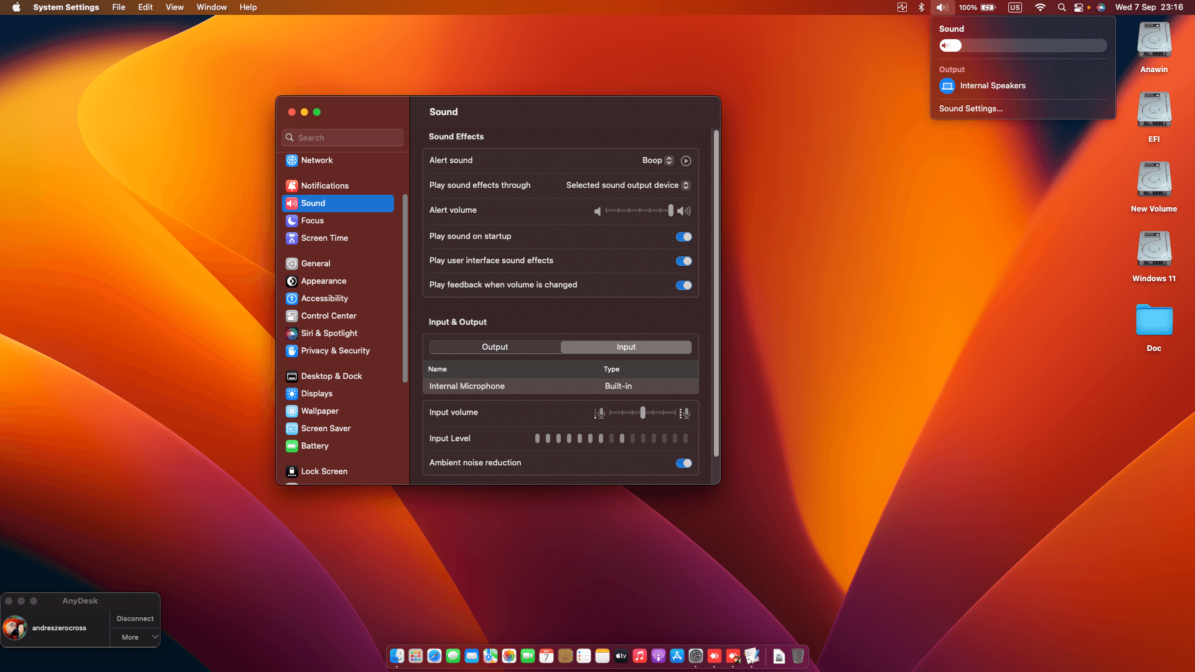Open Trash in the Dock
Screen dimensions: 1195x672
pos(798,656)
